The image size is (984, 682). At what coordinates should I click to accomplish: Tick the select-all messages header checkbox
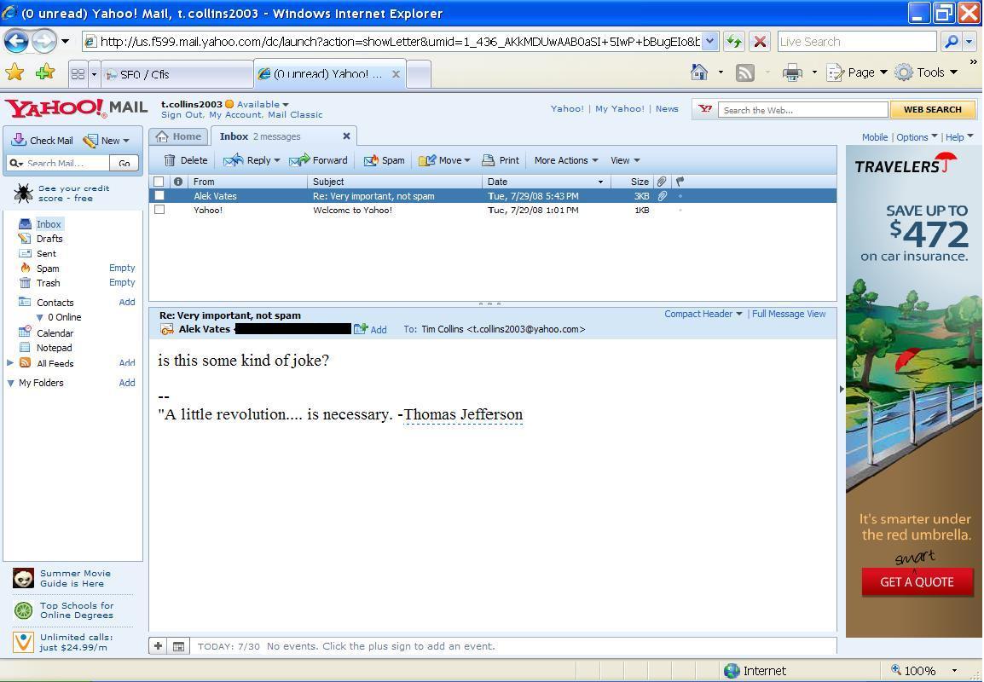point(159,182)
